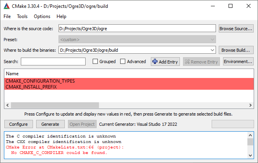This screenshot has height=163, width=258.
Task: Open the Preset dropdown
Action: (137, 40)
